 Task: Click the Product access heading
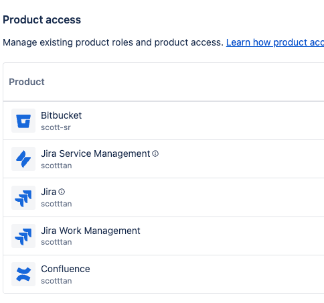click(x=42, y=19)
